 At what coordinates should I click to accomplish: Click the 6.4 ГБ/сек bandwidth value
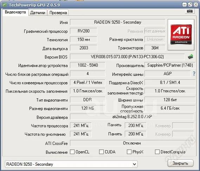[170, 108]
